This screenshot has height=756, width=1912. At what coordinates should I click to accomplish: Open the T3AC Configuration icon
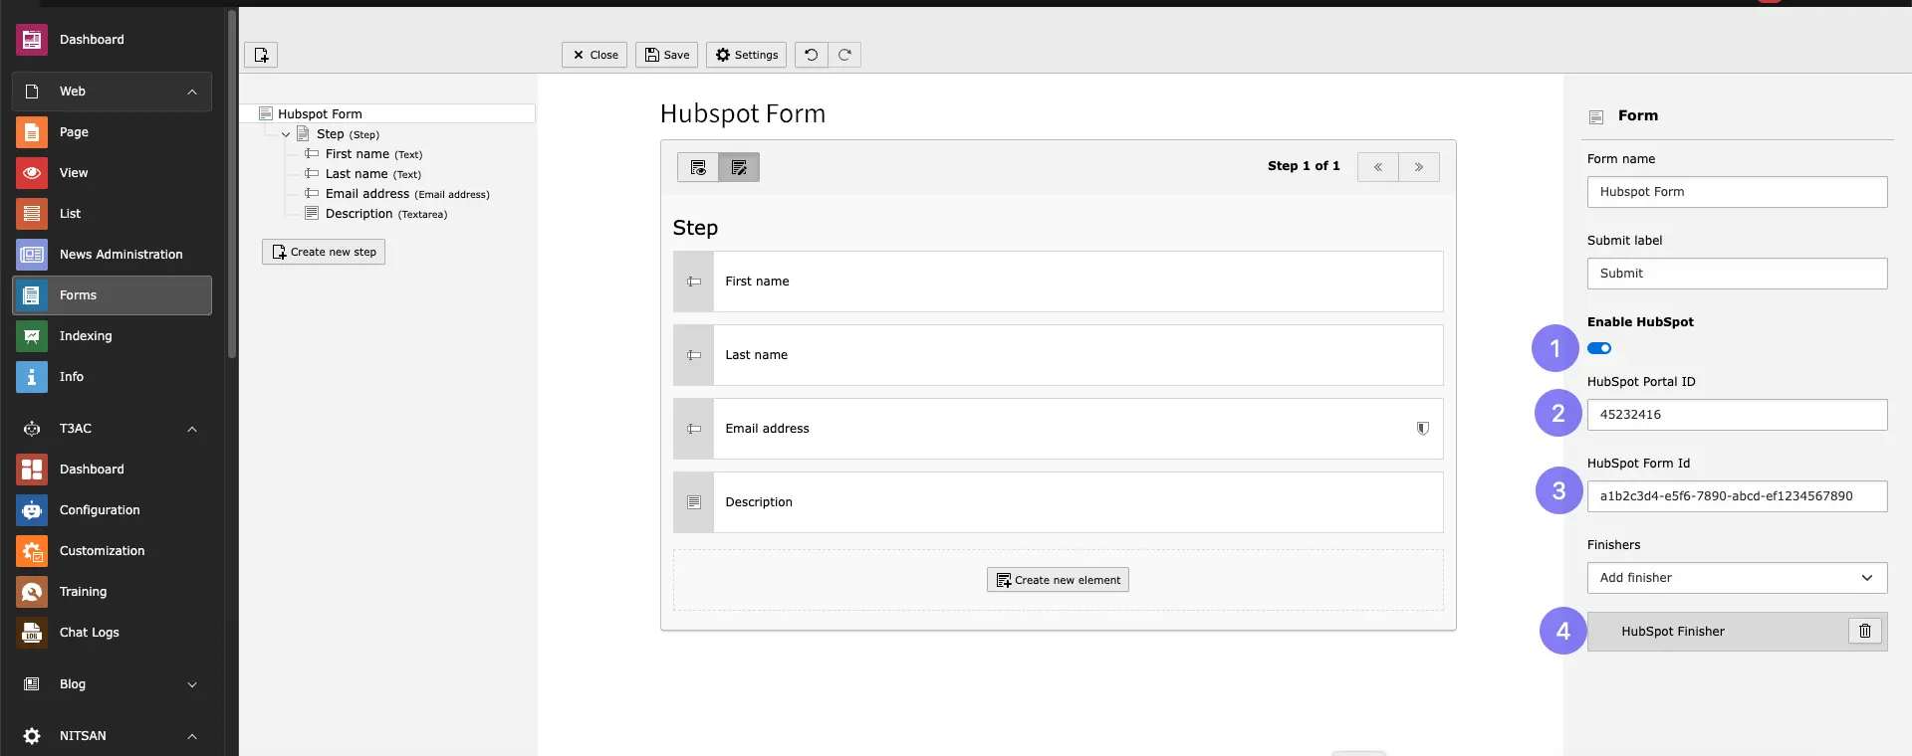pos(32,510)
